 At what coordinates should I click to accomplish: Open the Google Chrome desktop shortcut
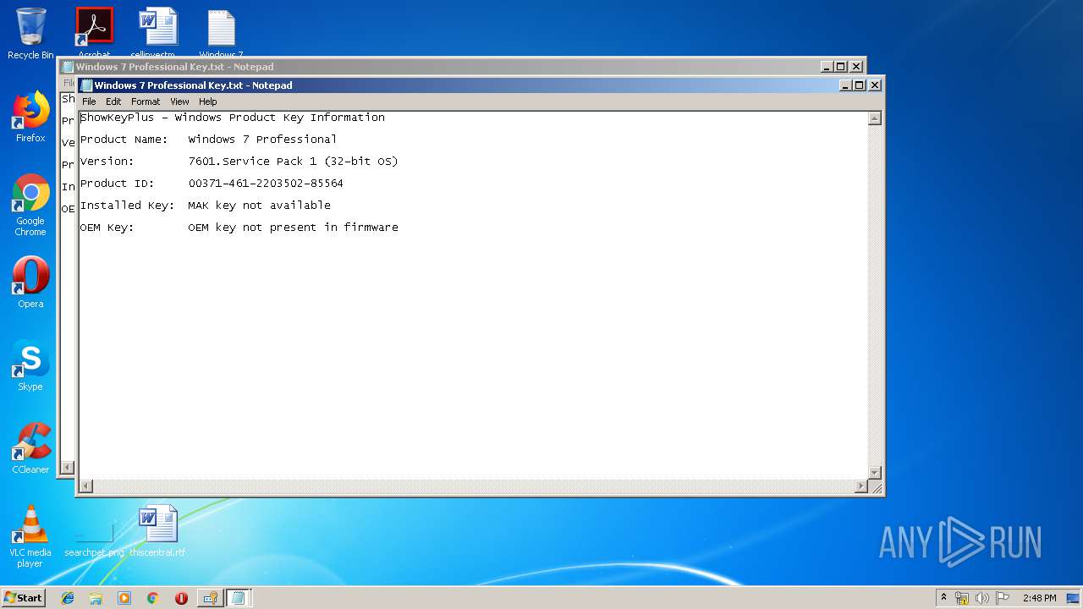(x=30, y=205)
